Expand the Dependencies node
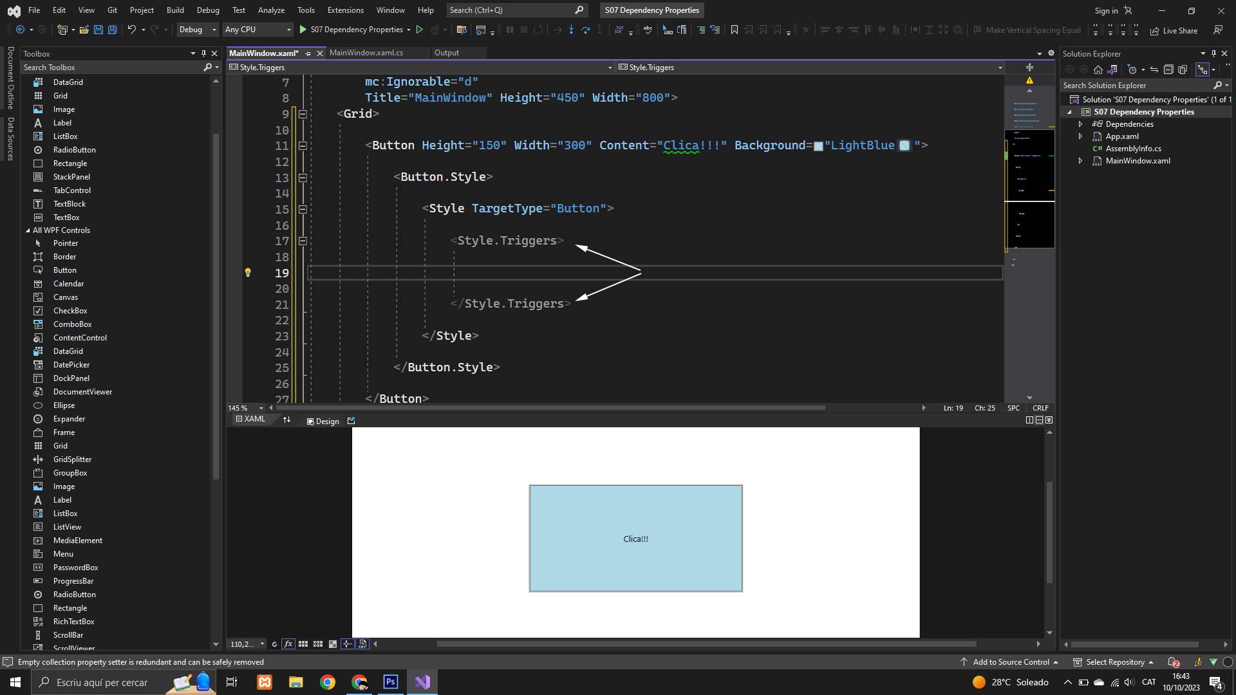This screenshot has height=695, width=1236. 1081,124
